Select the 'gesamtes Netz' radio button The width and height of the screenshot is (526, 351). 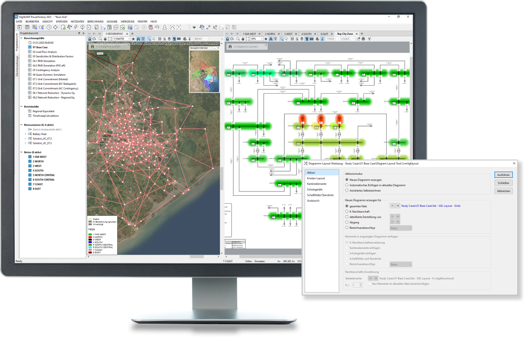(347, 206)
